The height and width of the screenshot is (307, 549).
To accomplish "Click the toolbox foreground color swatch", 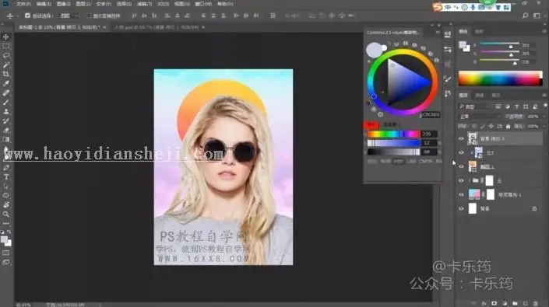I will (x=4, y=239).
